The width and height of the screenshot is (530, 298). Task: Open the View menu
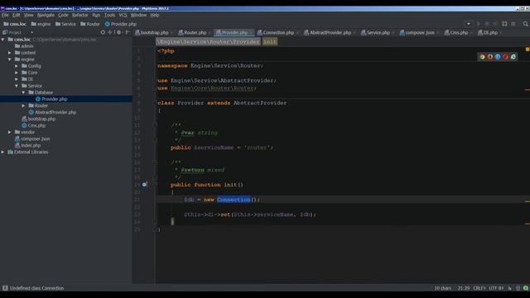tap(28, 15)
